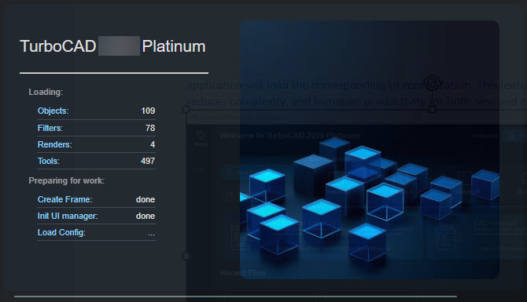This screenshot has height=302, width=527.
Task: Click the blue cubes splash image
Action: 370,150
